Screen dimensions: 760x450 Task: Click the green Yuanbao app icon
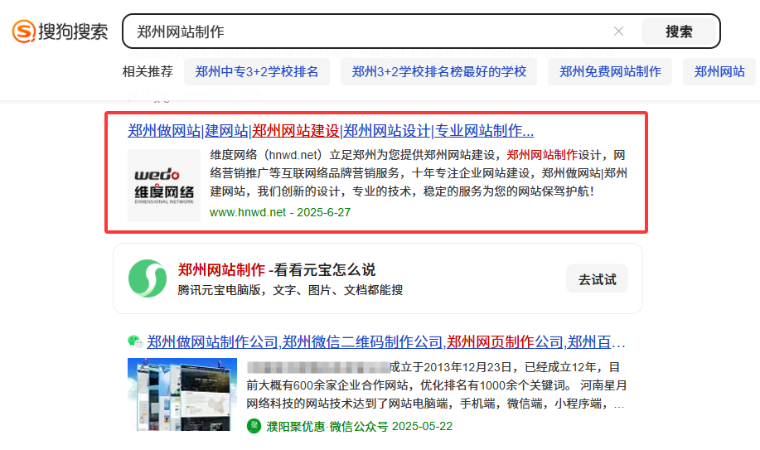point(148,278)
